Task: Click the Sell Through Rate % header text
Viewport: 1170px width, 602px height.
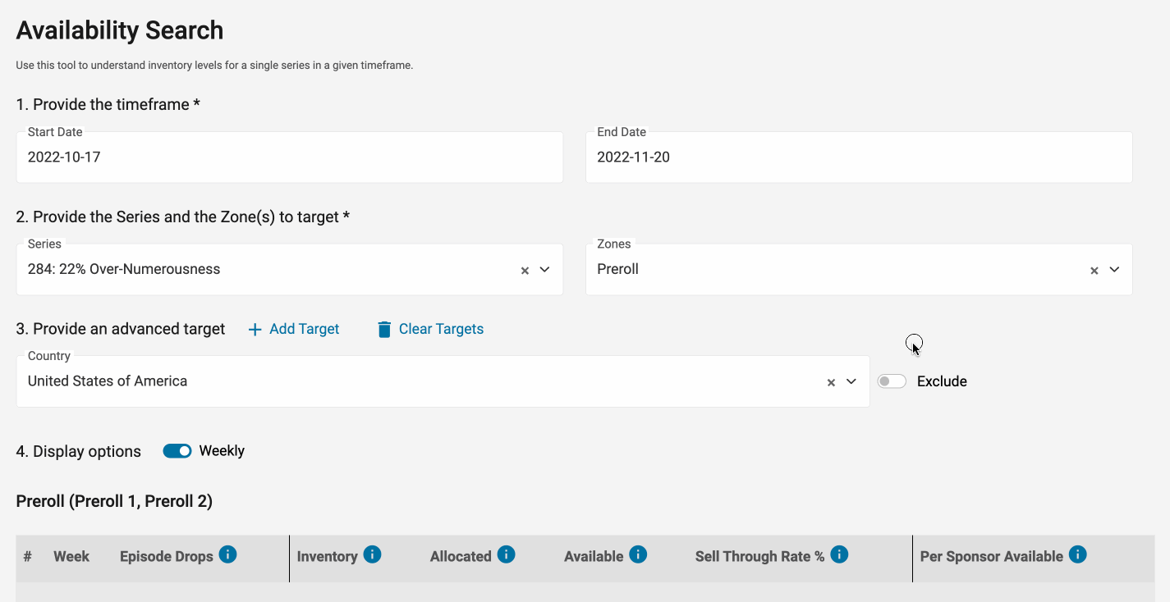Action: click(759, 556)
